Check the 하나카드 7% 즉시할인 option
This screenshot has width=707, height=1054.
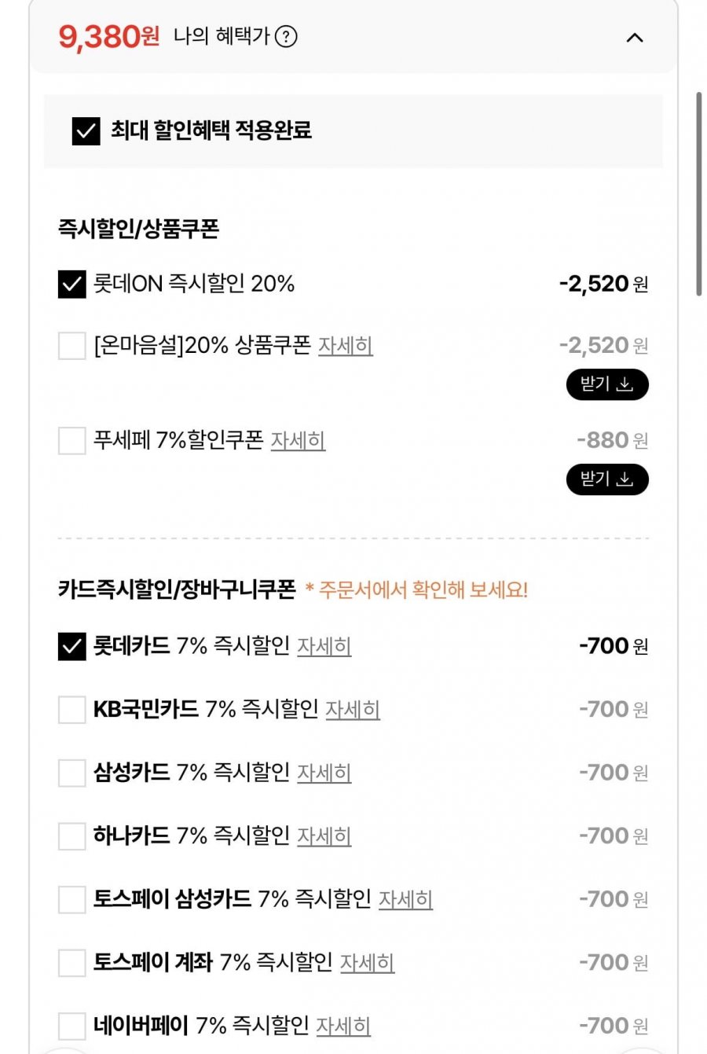click(x=71, y=836)
